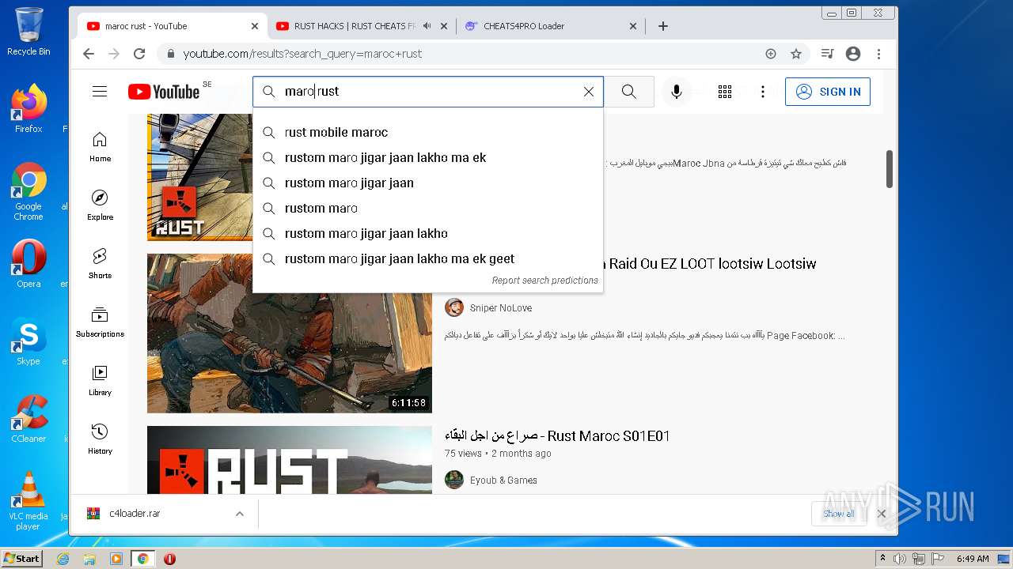Open Chrome's three-dot menu
The width and height of the screenshot is (1013, 569).
click(x=878, y=54)
